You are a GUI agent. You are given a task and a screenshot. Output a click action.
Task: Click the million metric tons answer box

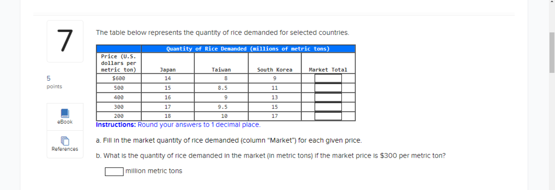click(x=114, y=172)
